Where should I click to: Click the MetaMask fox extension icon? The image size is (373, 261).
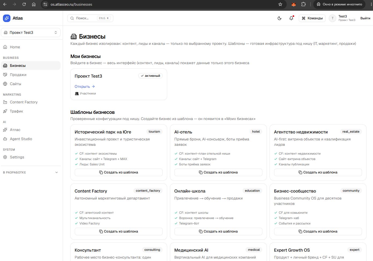click(x=294, y=4)
